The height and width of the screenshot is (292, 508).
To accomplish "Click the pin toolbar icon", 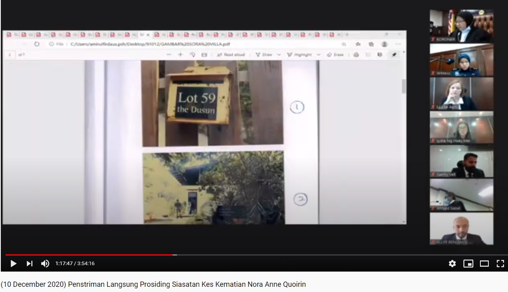I will point(394,54).
